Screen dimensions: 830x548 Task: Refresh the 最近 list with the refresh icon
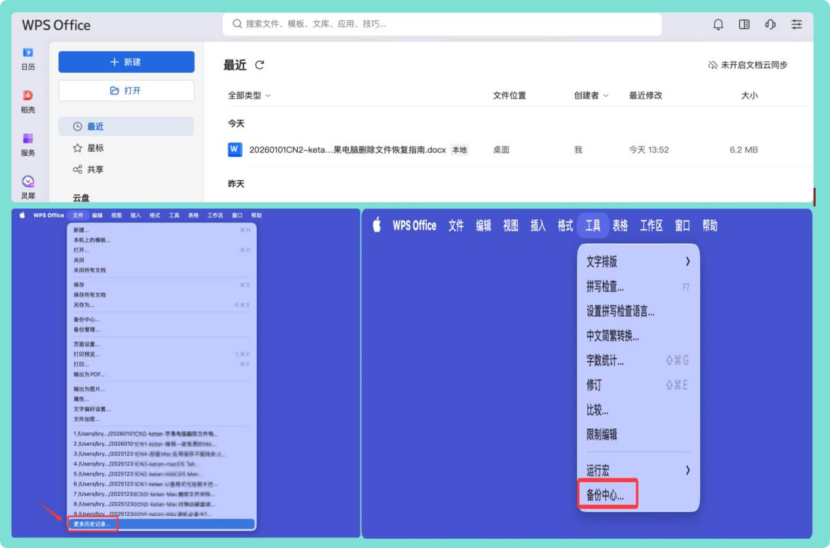(259, 65)
